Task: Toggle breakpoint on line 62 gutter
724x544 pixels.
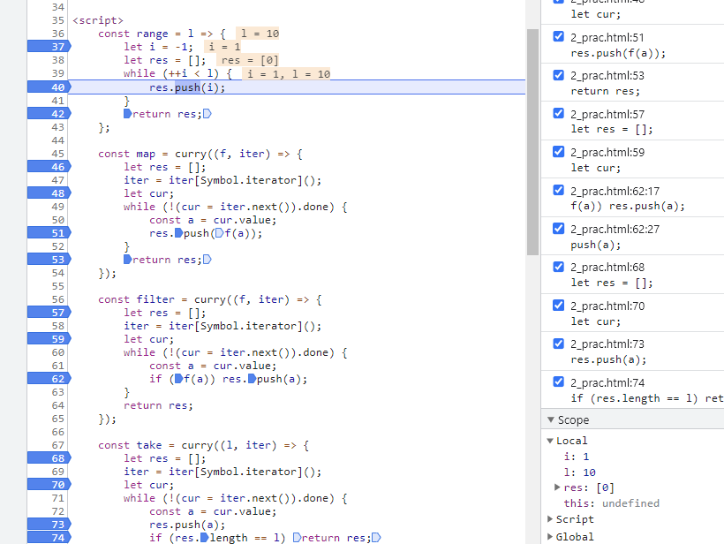Action: point(49,379)
